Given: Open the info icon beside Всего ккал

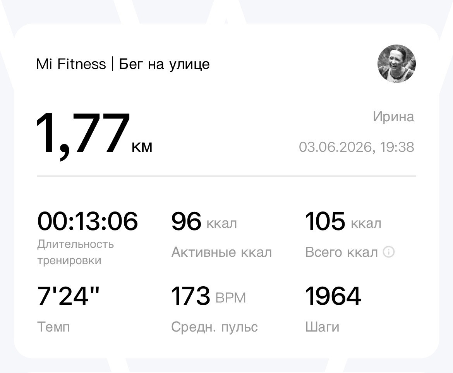Looking at the screenshot, I should (x=389, y=252).
